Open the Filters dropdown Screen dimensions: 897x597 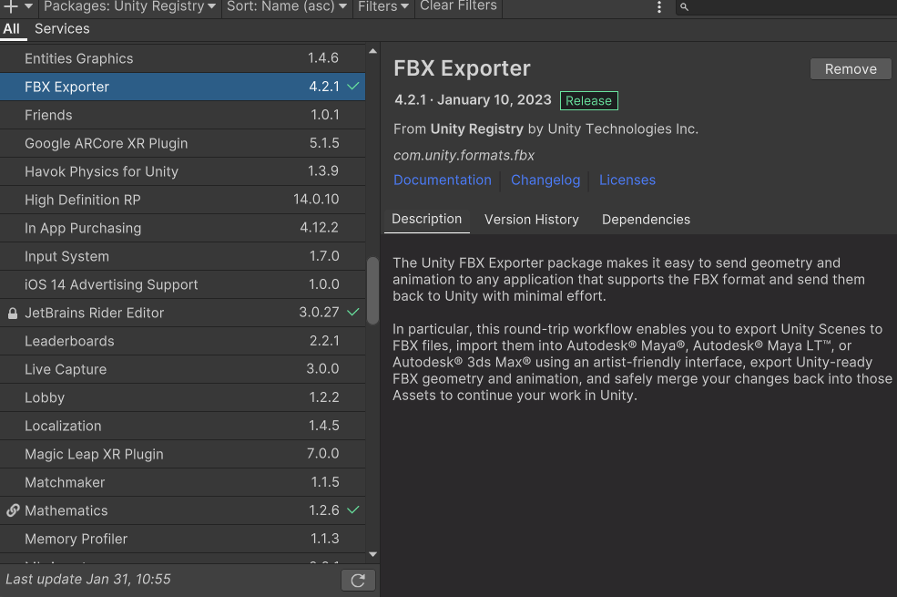pyautogui.click(x=383, y=7)
